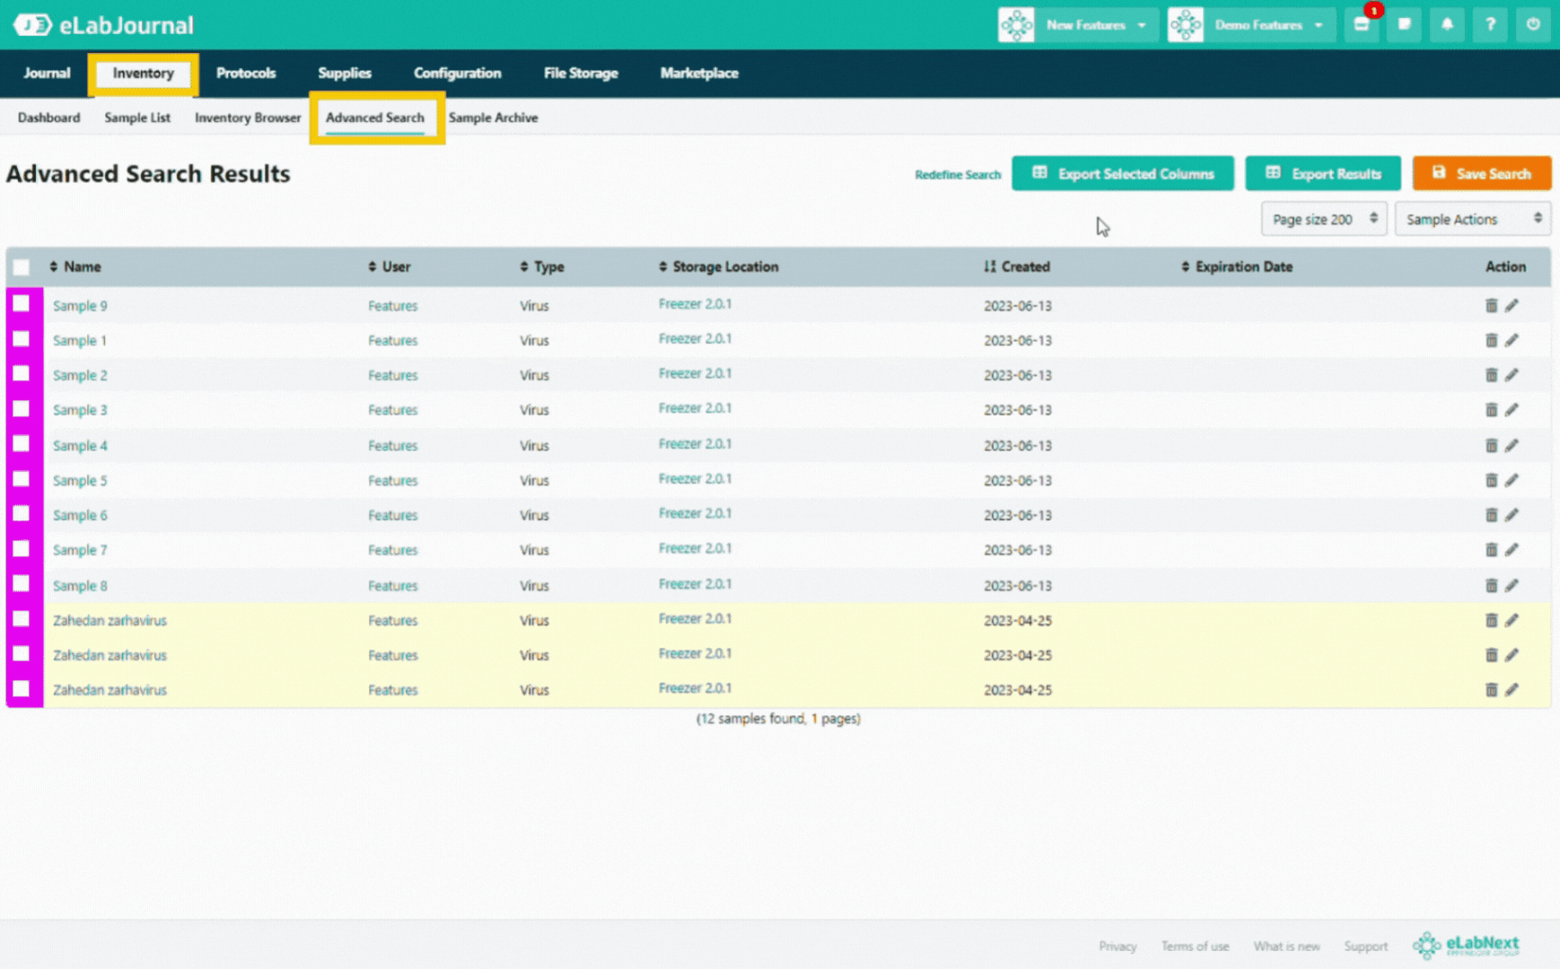This screenshot has height=969, width=1560.
Task: Open the Features user link for Sample 4
Action: tap(393, 446)
